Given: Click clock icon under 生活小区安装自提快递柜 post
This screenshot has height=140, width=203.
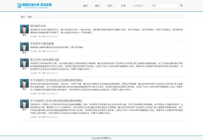Looking at the screenshot, I should click(x=48, y=117).
